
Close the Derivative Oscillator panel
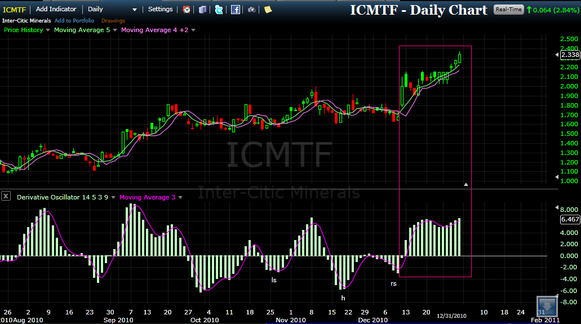coord(6,196)
